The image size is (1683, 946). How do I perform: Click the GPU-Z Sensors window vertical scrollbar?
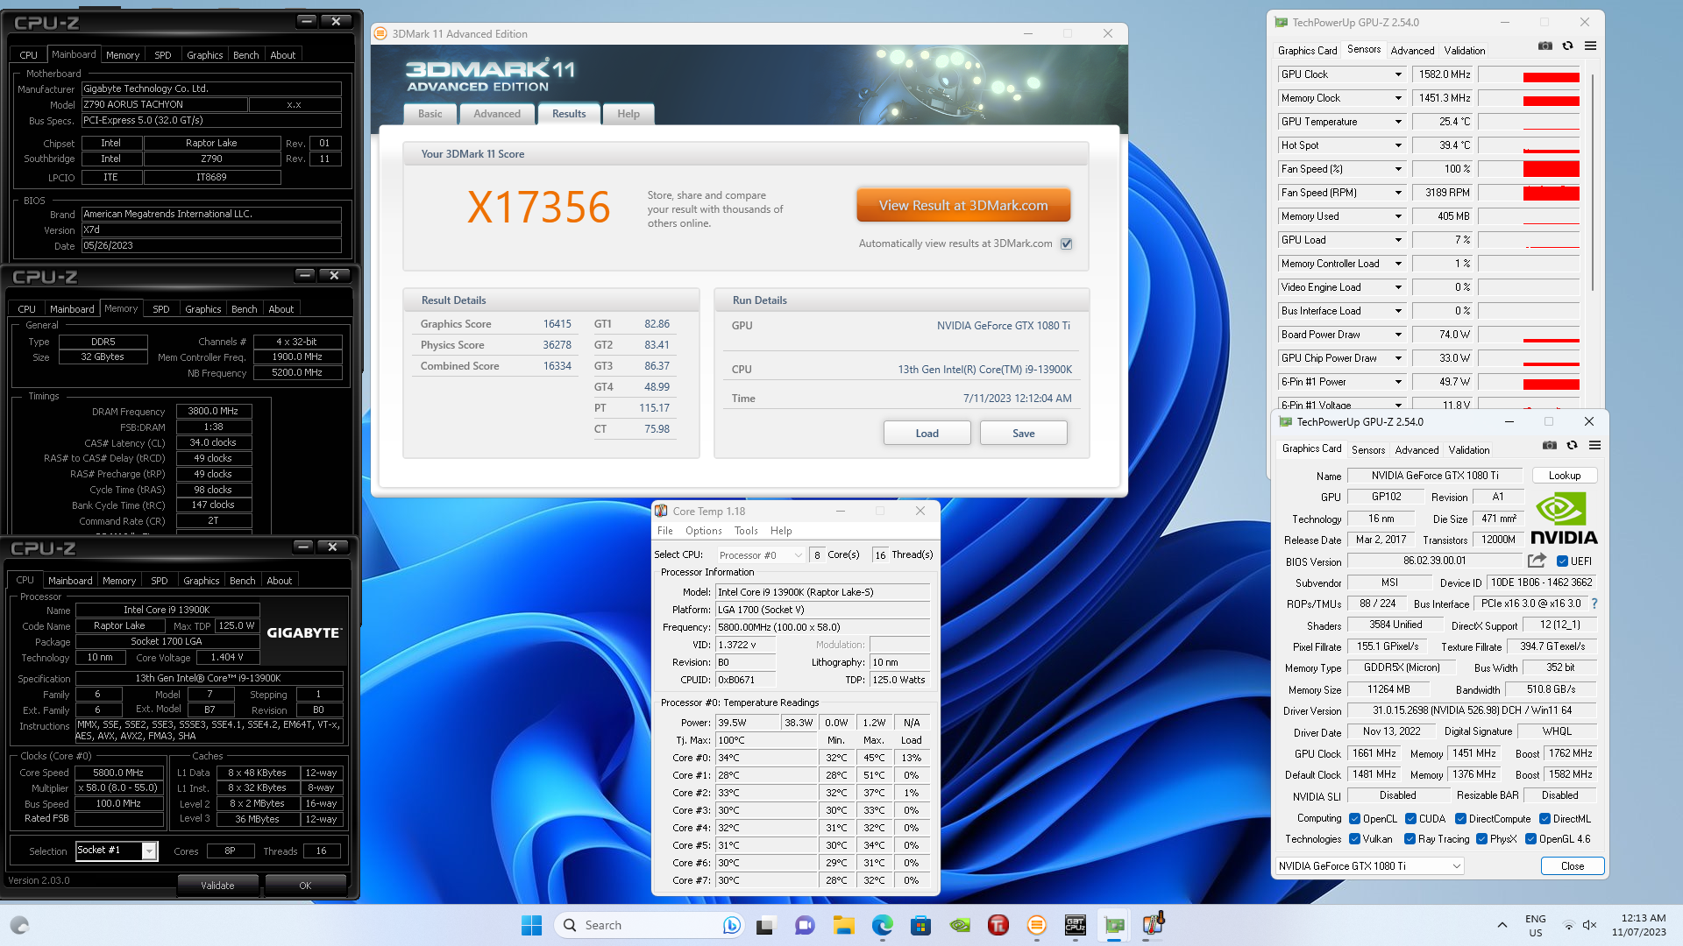[x=1593, y=184]
